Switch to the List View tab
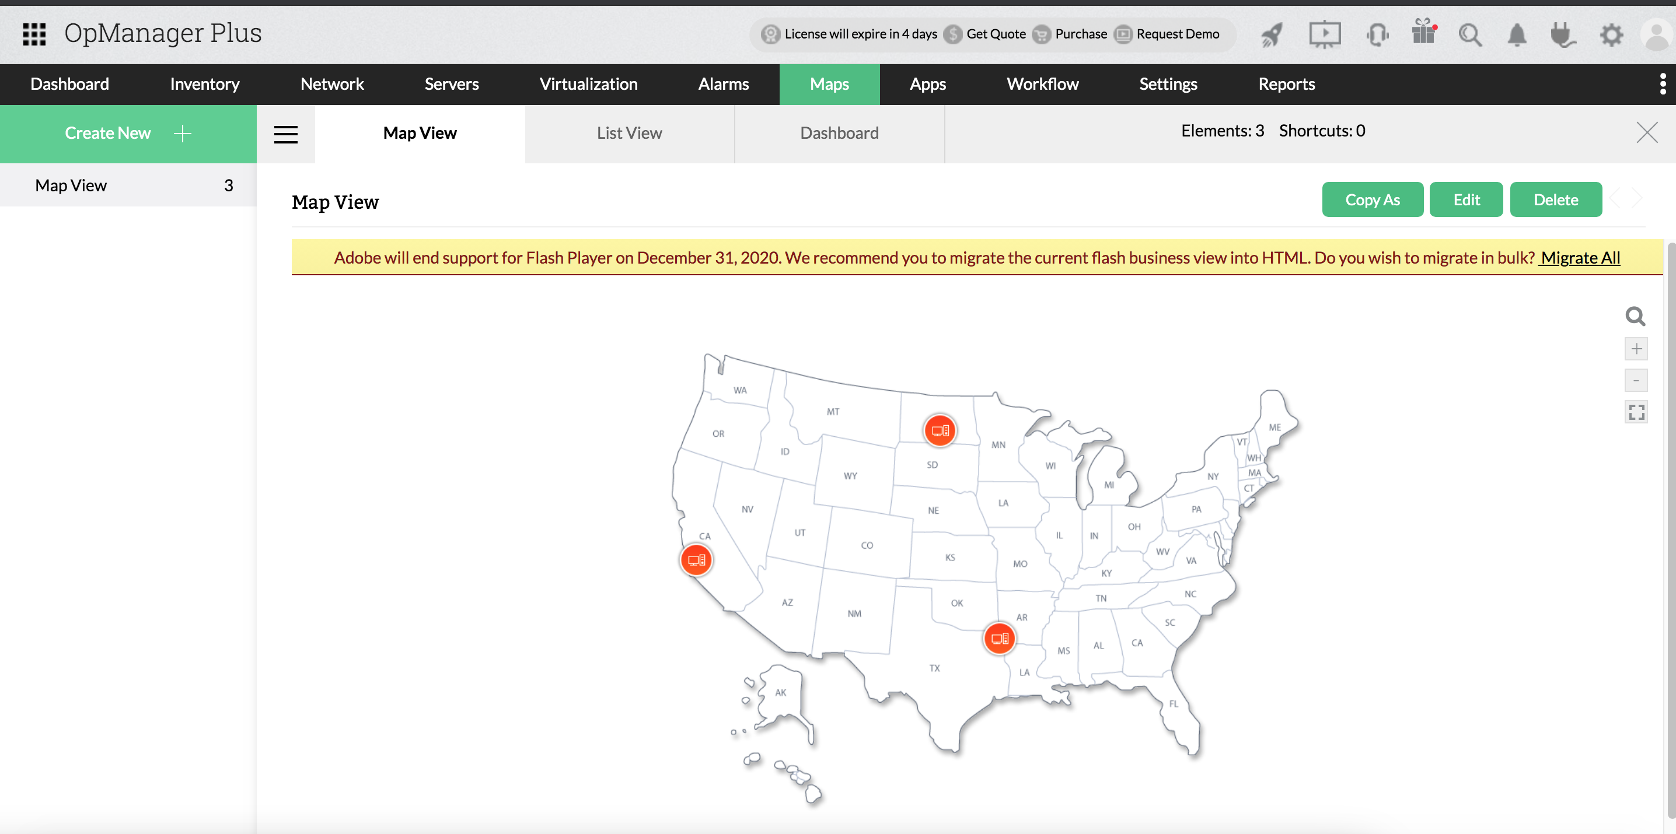 [629, 133]
